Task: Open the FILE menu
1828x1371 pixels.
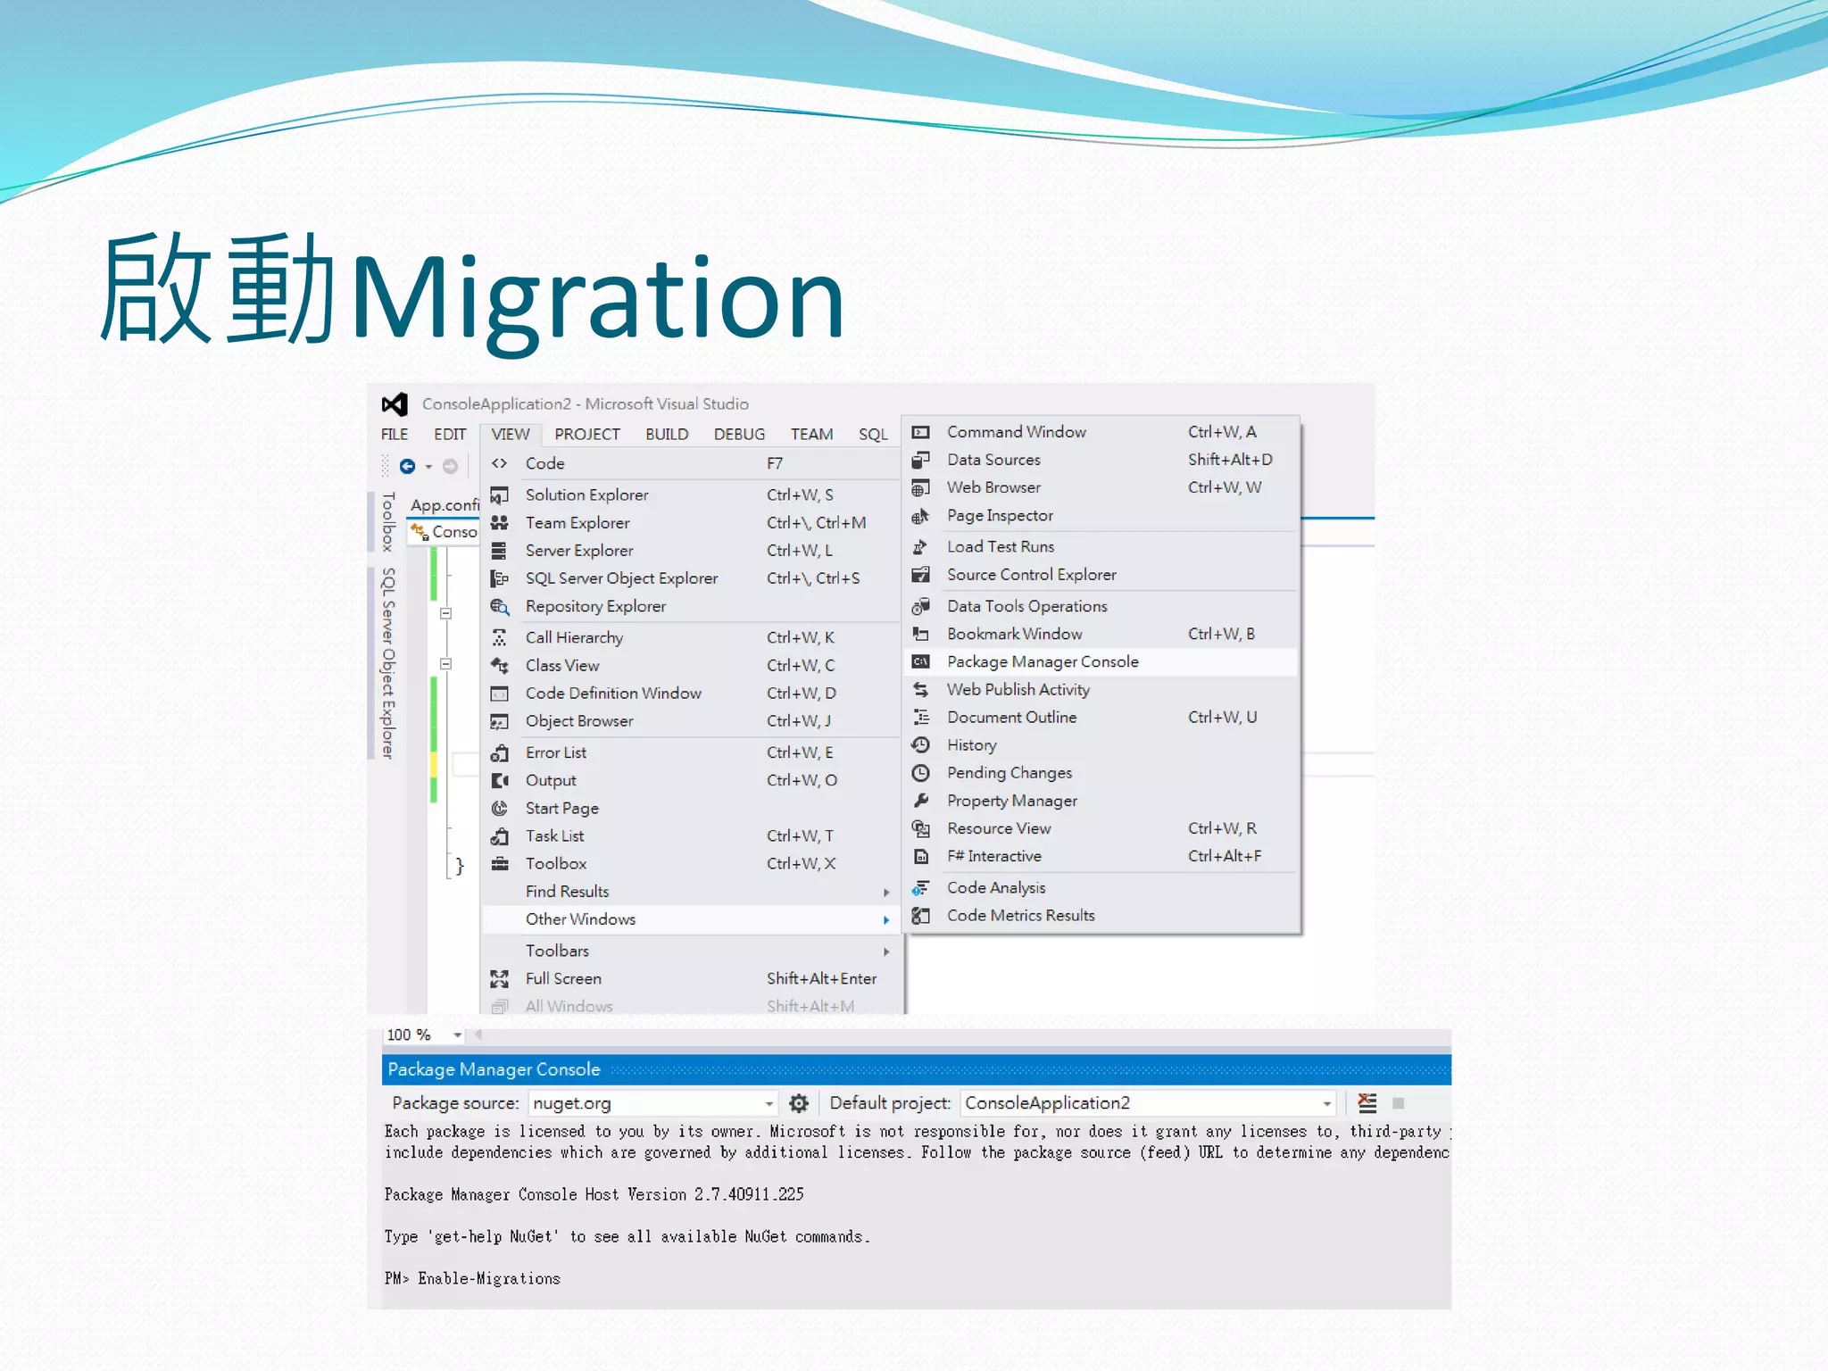Action: pos(395,435)
